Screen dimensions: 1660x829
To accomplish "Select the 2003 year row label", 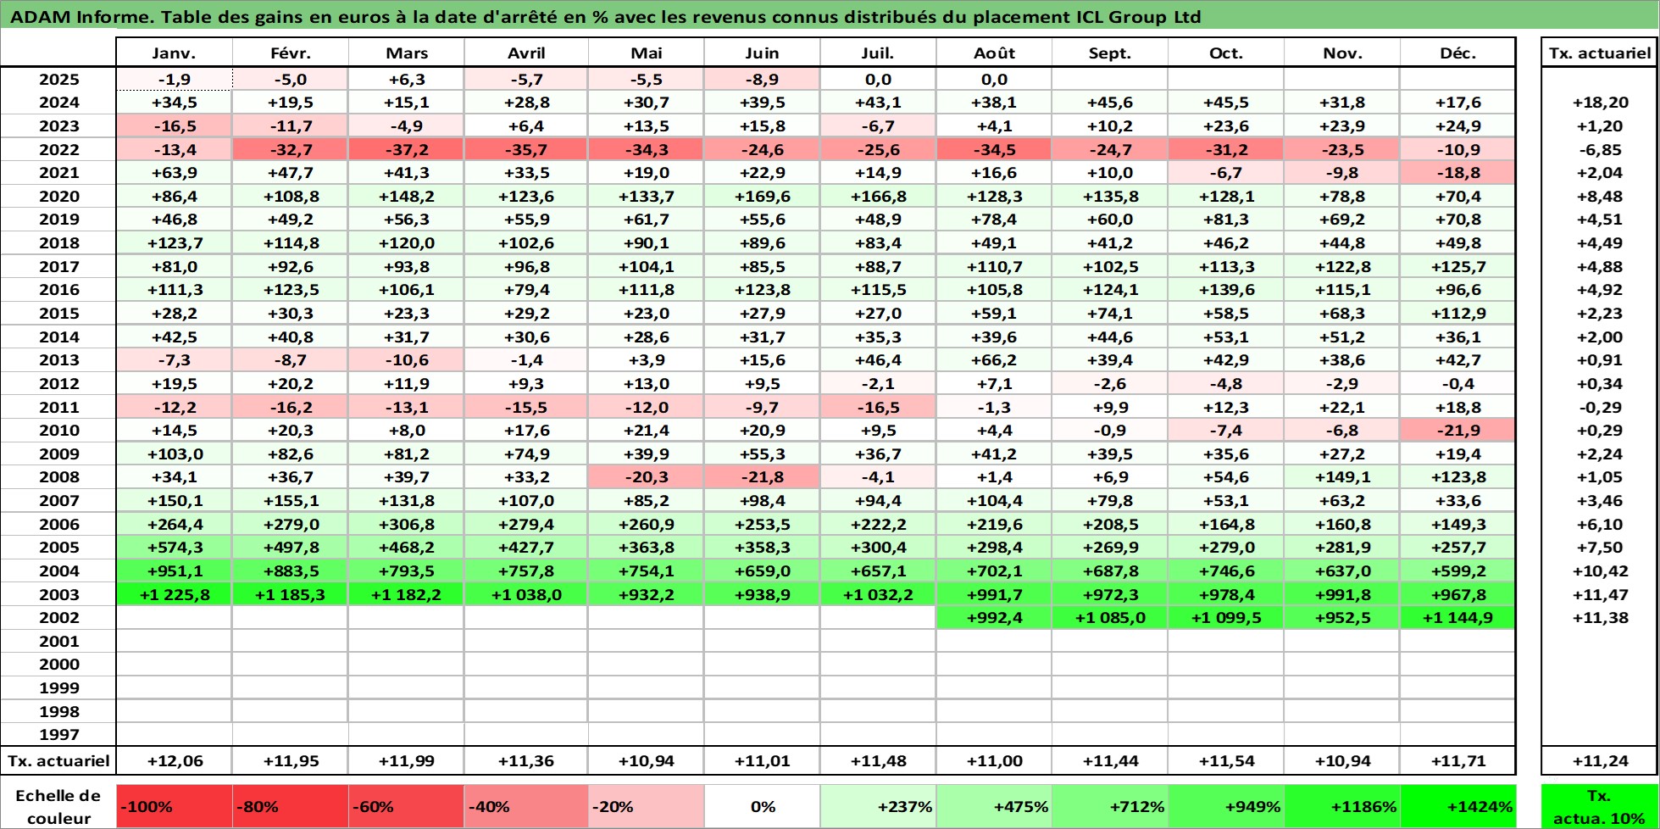I will 58,594.
